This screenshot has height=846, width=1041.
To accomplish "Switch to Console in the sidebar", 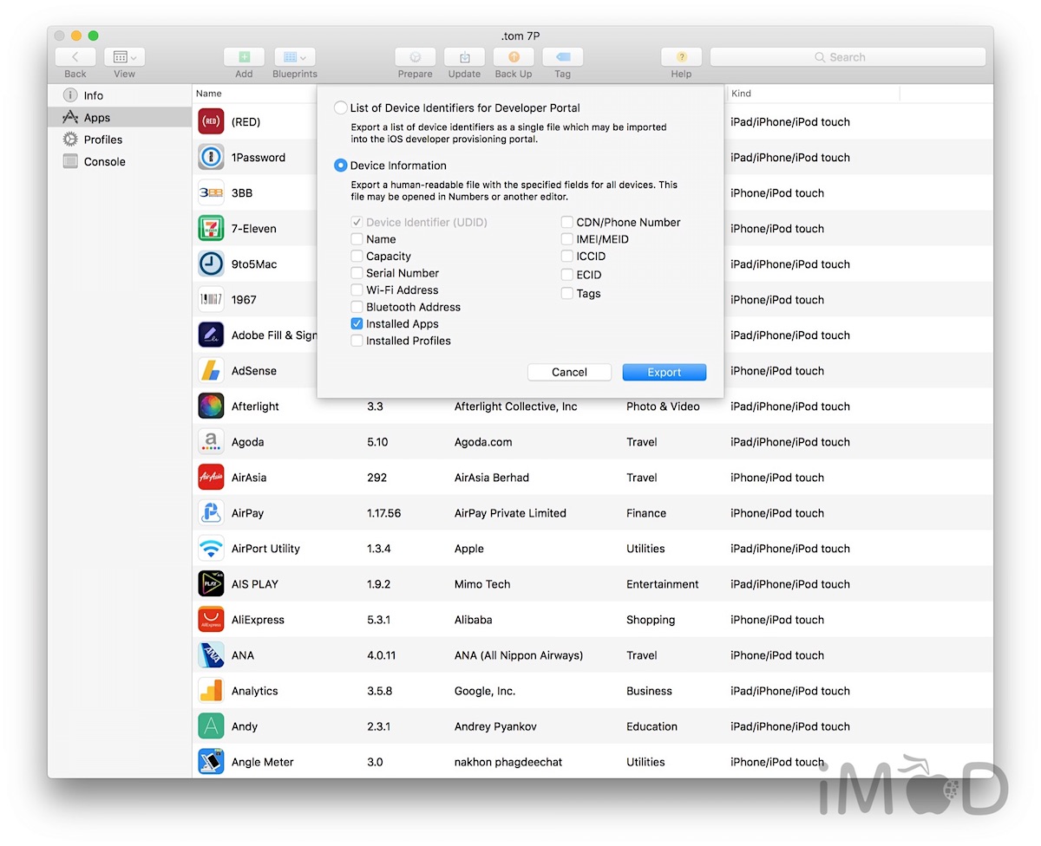I will 104,162.
